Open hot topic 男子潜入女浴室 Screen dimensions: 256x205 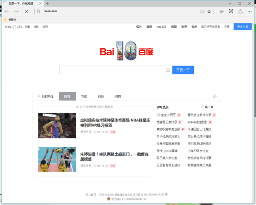click(167, 158)
